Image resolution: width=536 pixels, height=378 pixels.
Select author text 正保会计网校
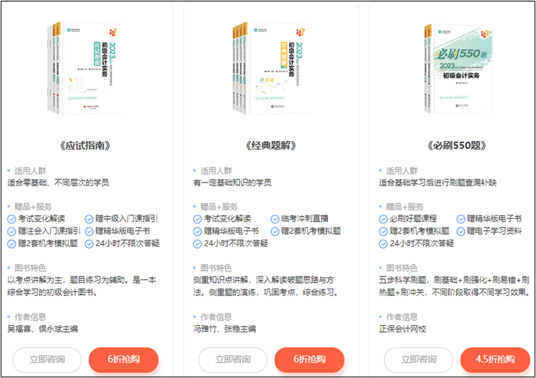(x=402, y=329)
